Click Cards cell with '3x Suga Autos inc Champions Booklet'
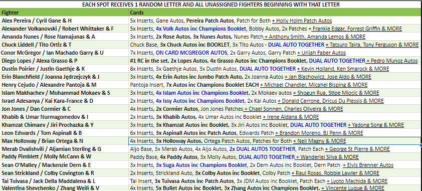 point(275,165)
